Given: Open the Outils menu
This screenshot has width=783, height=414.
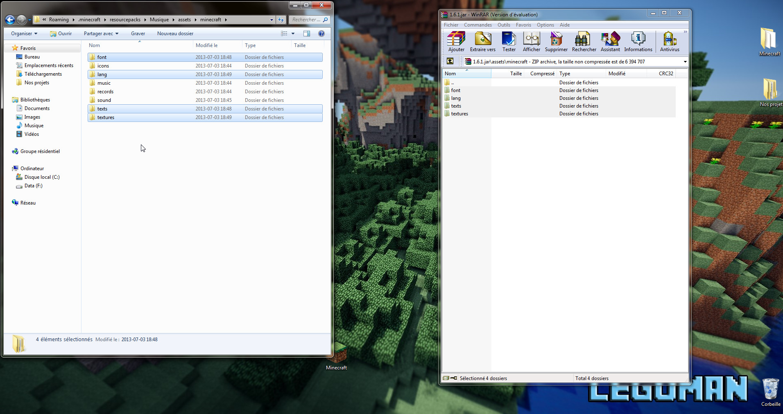Looking at the screenshot, I should tap(504, 25).
